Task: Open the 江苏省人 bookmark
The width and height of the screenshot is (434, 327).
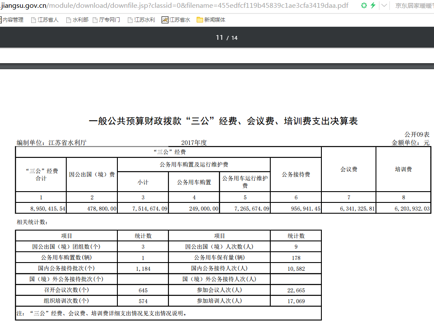Action: (45, 20)
